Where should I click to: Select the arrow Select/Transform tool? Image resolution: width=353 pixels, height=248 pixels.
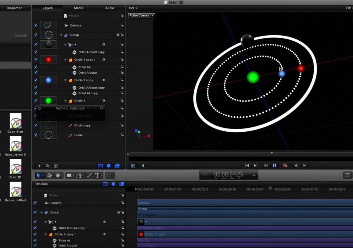click(x=38, y=175)
